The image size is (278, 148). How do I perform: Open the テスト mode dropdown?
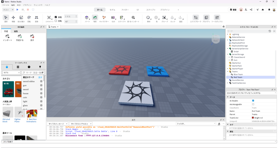click(x=8, y=10)
